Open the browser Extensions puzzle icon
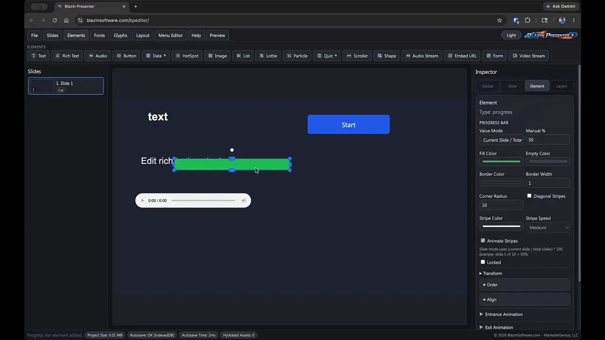605x340 pixels. pyautogui.click(x=527, y=20)
